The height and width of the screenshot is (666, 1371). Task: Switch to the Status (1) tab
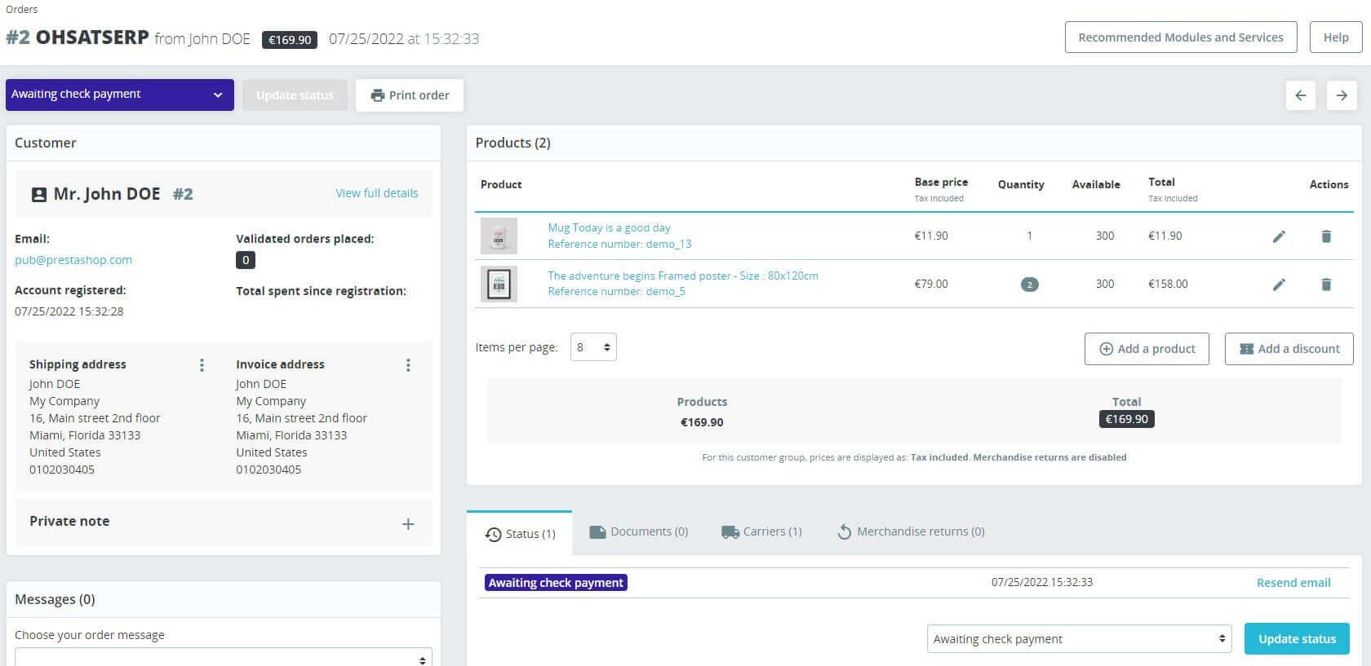tap(520, 534)
